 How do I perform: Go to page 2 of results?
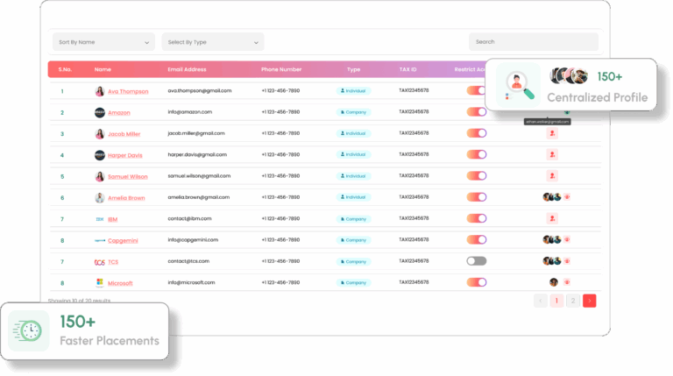click(x=573, y=301)
